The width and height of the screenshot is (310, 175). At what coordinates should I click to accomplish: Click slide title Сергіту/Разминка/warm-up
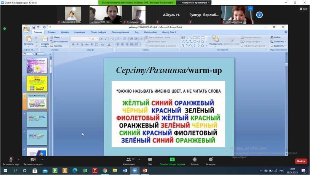tap(169, 70)
